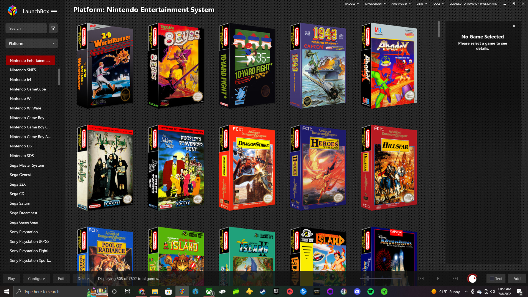Click Licensed to Kameron Paul Martin
Image resolution: width=528 pixels, height=297 pixels.
click(x=473, y=4)
